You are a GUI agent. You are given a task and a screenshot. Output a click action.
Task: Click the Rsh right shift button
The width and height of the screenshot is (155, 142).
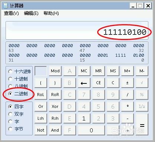tap(55, 118)
